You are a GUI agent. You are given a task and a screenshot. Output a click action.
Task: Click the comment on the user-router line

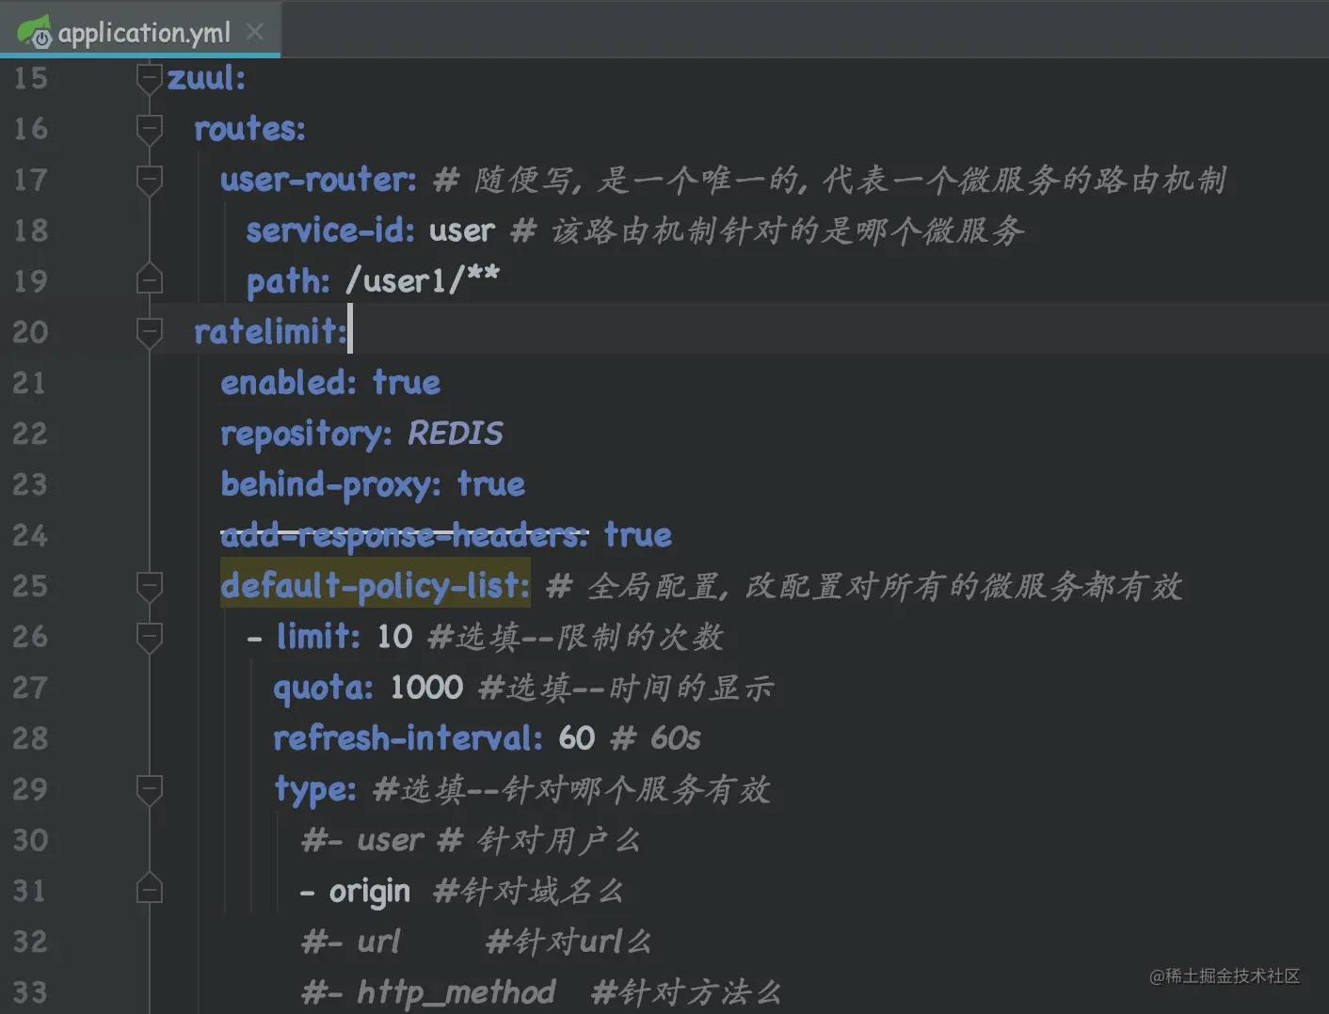point(830,180)
